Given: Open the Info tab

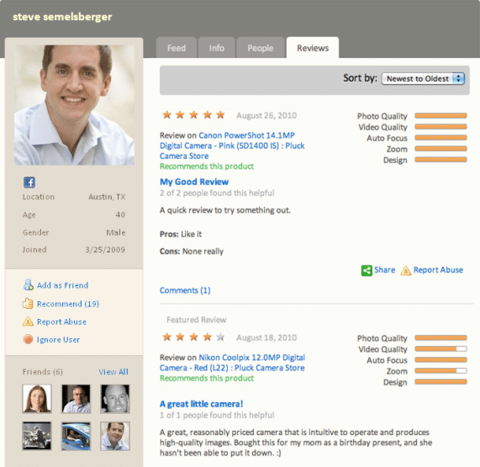Looking at the screenshot, I should pyautogui.click(x=216, y=48).
